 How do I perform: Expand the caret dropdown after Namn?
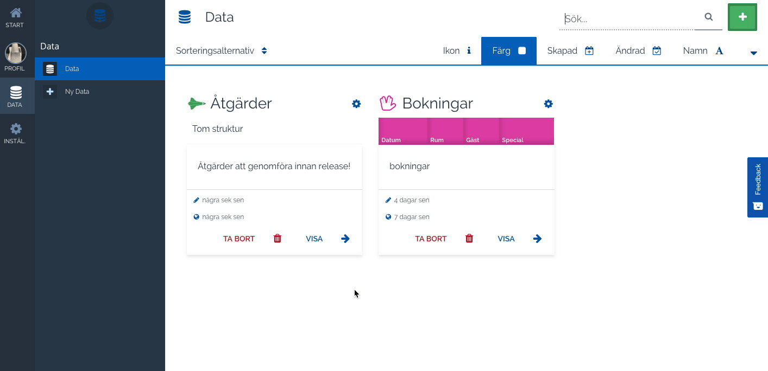pyautogui.click(x=753, y=53)
